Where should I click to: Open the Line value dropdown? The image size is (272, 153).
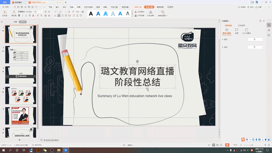tap(255, 47)
